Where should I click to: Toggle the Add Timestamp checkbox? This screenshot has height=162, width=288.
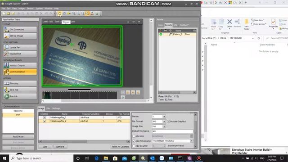pyautogui.click(x=134, y=141)
